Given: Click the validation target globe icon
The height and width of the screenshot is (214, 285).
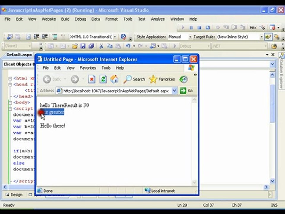Looking at the screenshot, I should pos(123,37).
